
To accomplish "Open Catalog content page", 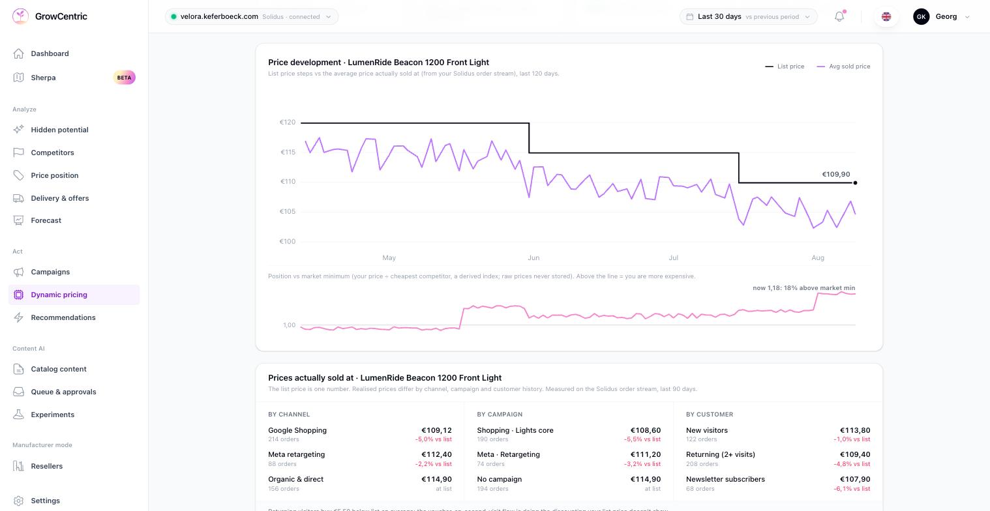I will pyautogui.click(x=74, y=369).
